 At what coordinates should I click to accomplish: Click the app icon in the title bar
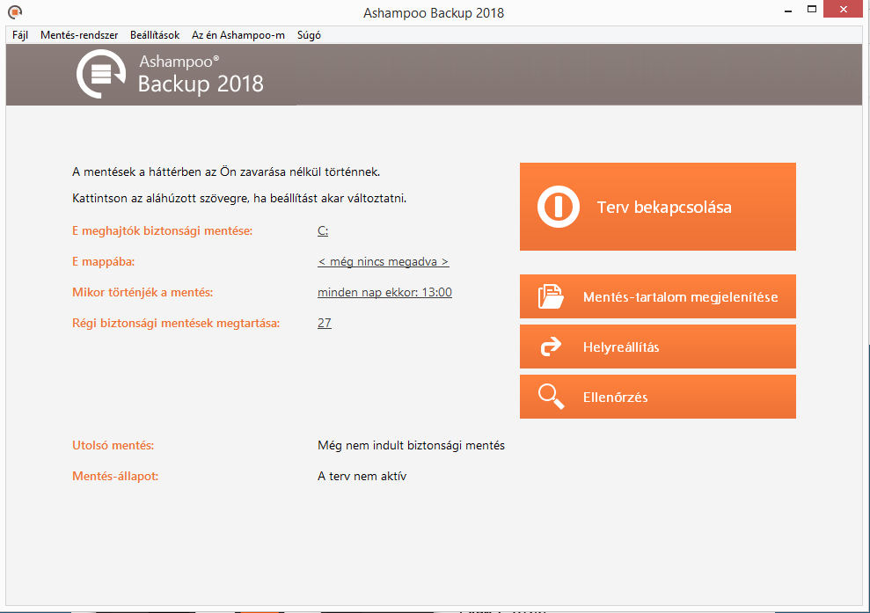(15, 12)
